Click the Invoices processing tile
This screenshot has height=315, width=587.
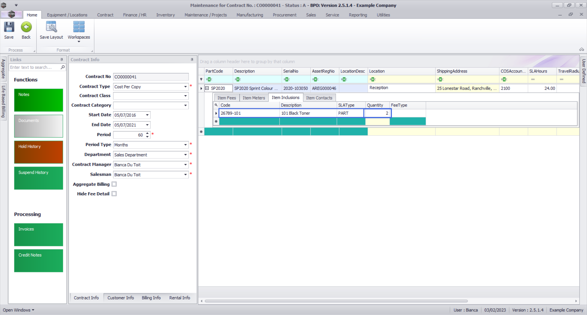coord(39,235)
